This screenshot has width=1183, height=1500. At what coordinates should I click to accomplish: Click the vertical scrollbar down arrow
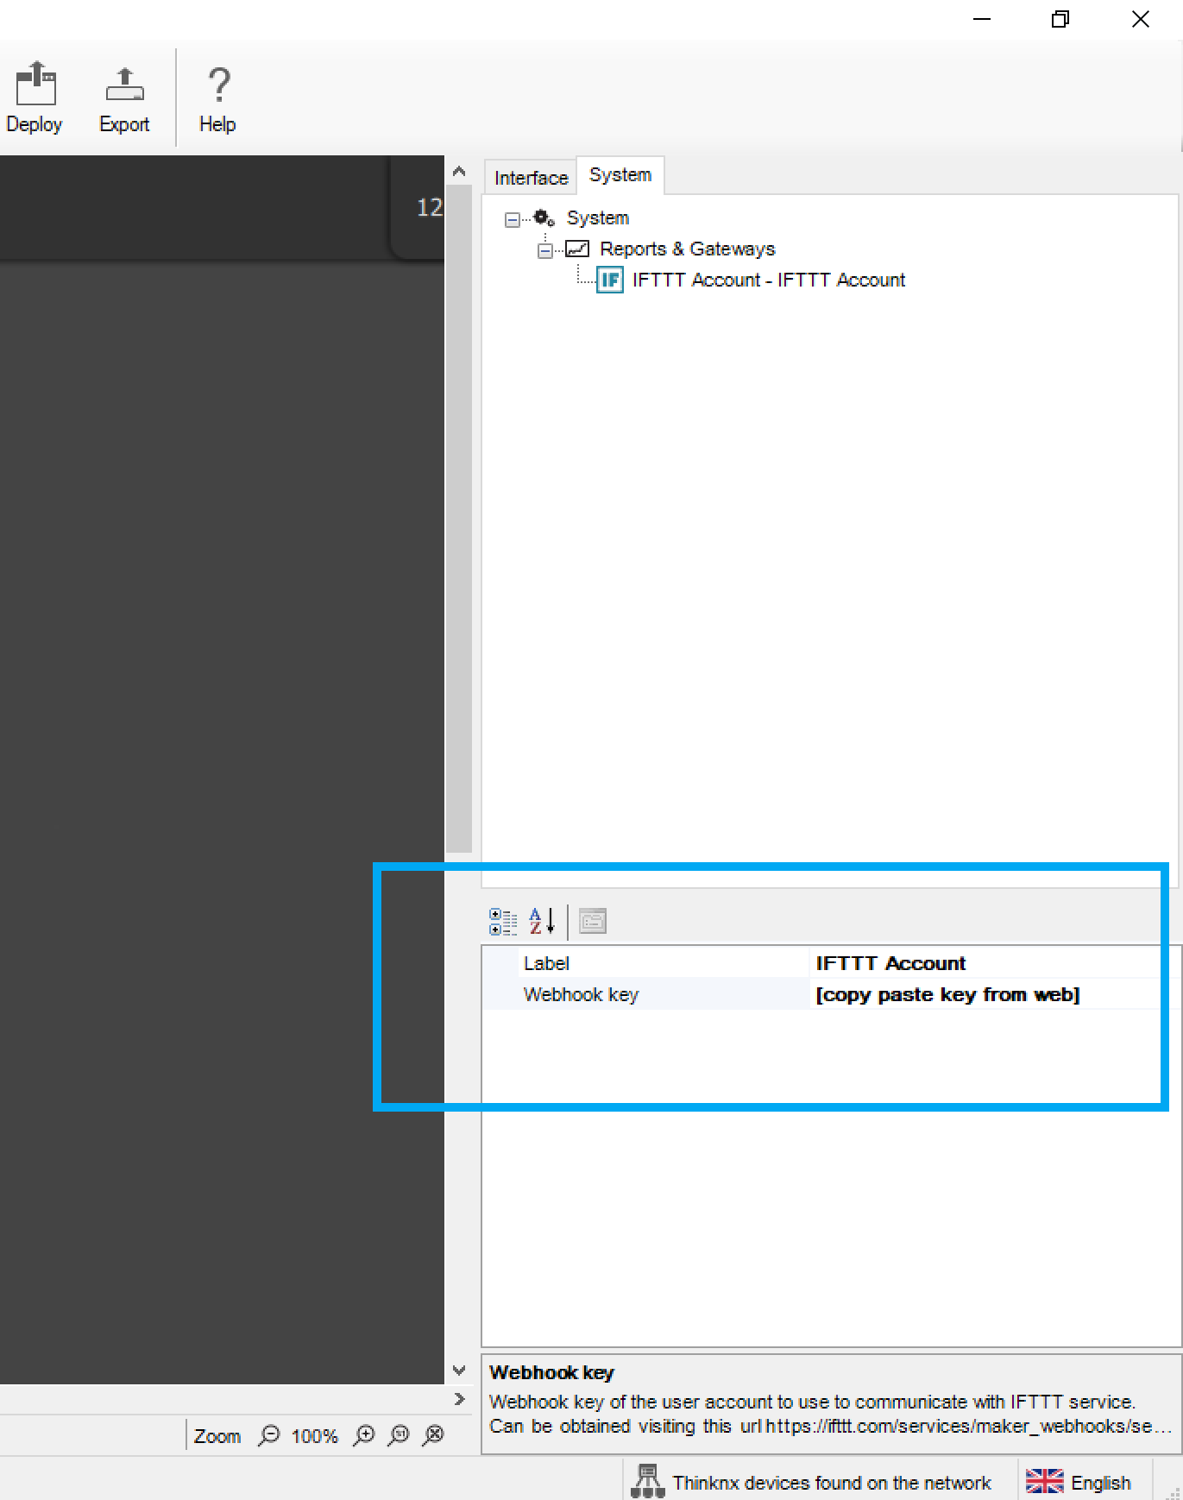(x=459, y=1370)
